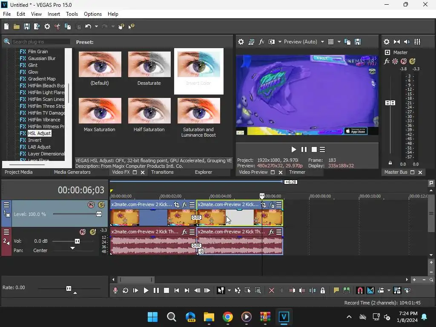Save preview snapshot to file

coord(358,42)
